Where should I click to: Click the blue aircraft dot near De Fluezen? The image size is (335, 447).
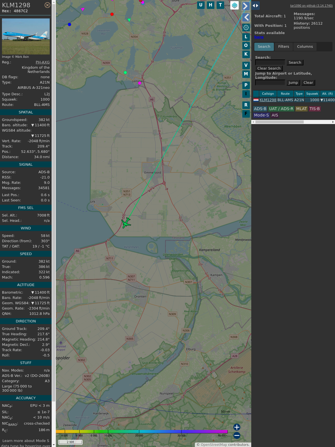tap(70, 25)
